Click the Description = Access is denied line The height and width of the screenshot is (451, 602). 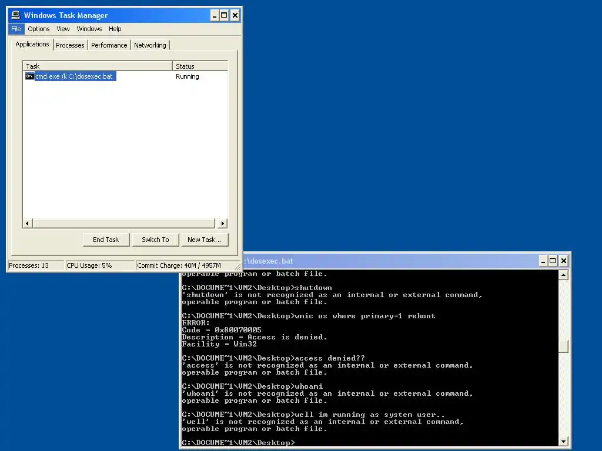tap(255, 337)
